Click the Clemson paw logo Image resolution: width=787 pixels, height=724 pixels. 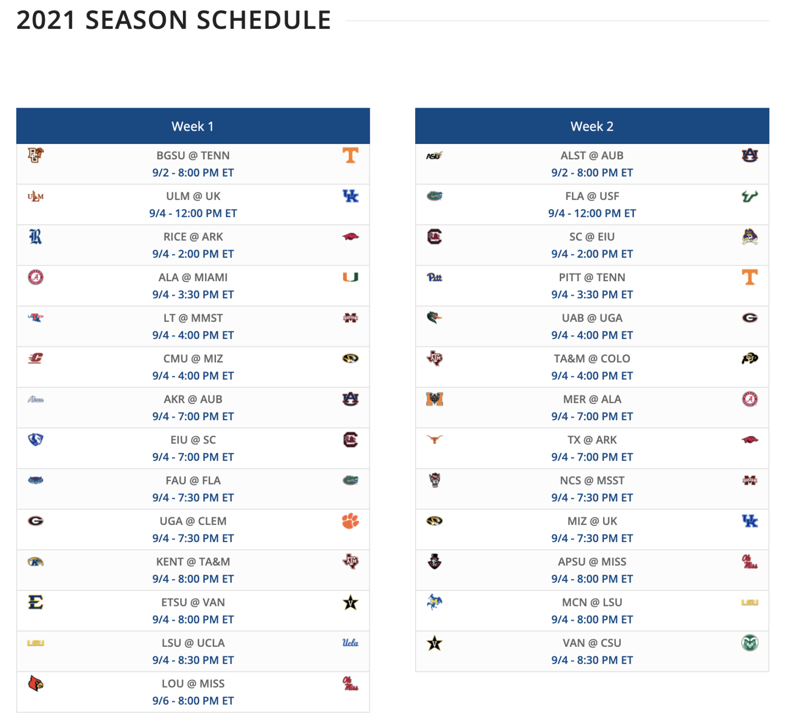tap(350, 521)
